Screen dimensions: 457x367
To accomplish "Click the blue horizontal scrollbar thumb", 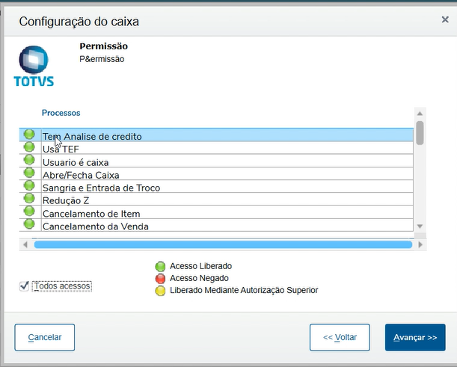I will [x=223, y=244].
